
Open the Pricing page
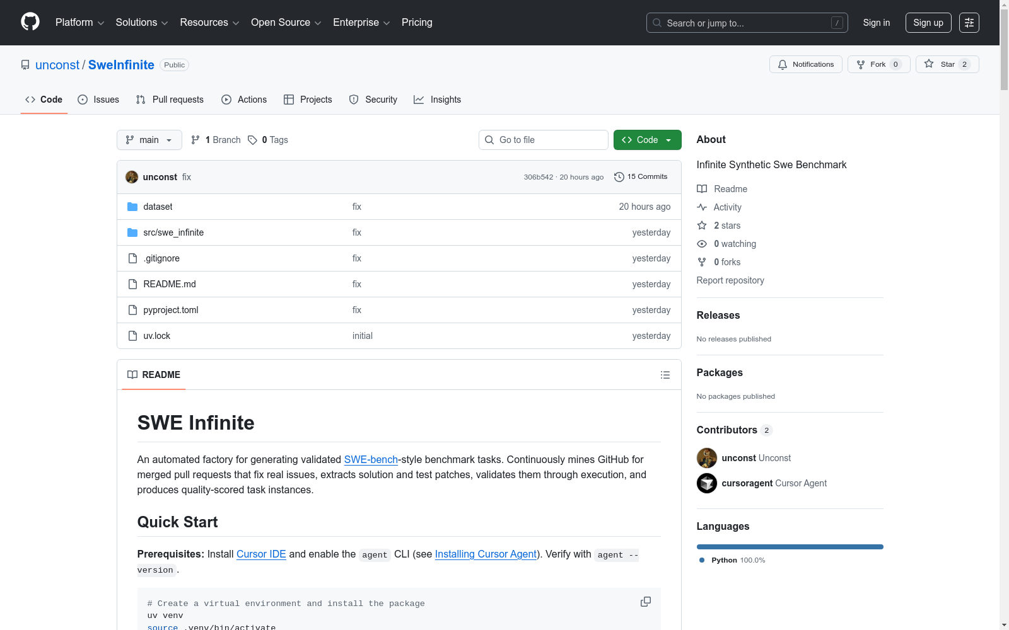click(417, 23)
